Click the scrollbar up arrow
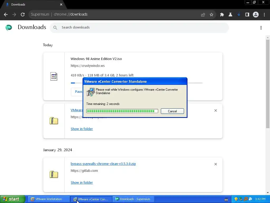 click(x=268, y=38)
